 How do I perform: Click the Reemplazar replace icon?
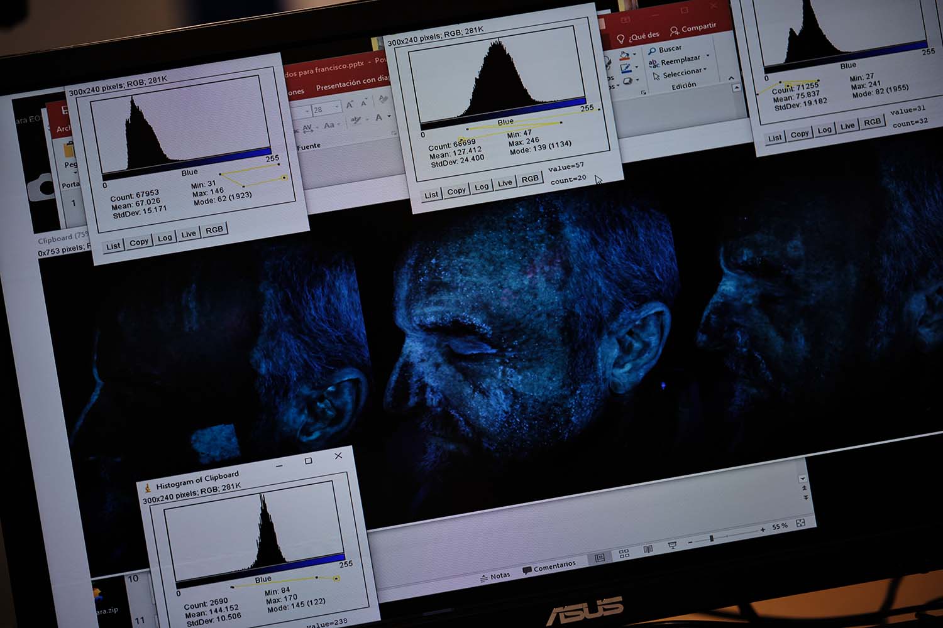(654, 63)
